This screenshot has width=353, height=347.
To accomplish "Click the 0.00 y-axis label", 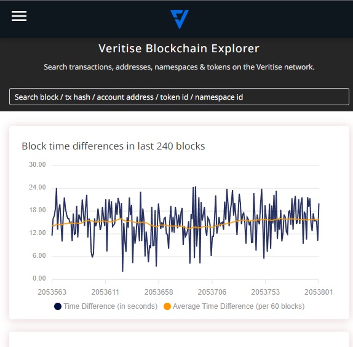I will pos(39,278).
